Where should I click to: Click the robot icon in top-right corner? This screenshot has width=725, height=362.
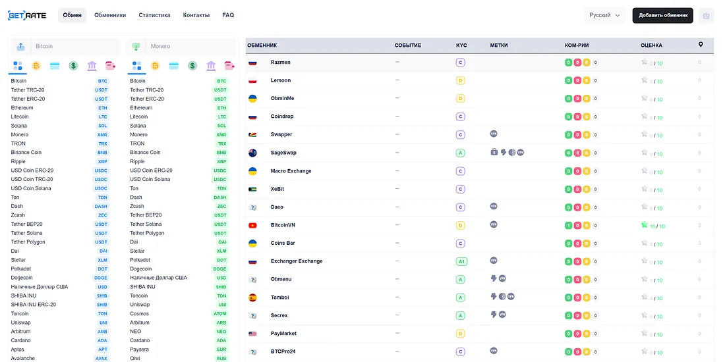pos(706,15)
